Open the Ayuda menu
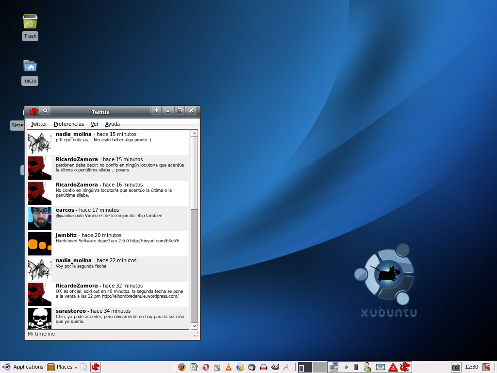This screenshot has height=373, width=497. pyautogui.click(x=112, y=124)
